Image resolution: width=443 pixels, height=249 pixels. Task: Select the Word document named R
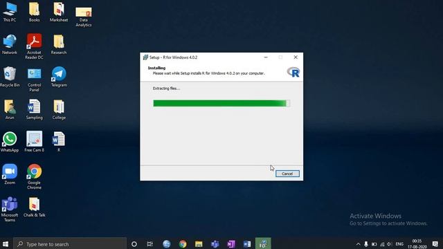coord(59,142)
